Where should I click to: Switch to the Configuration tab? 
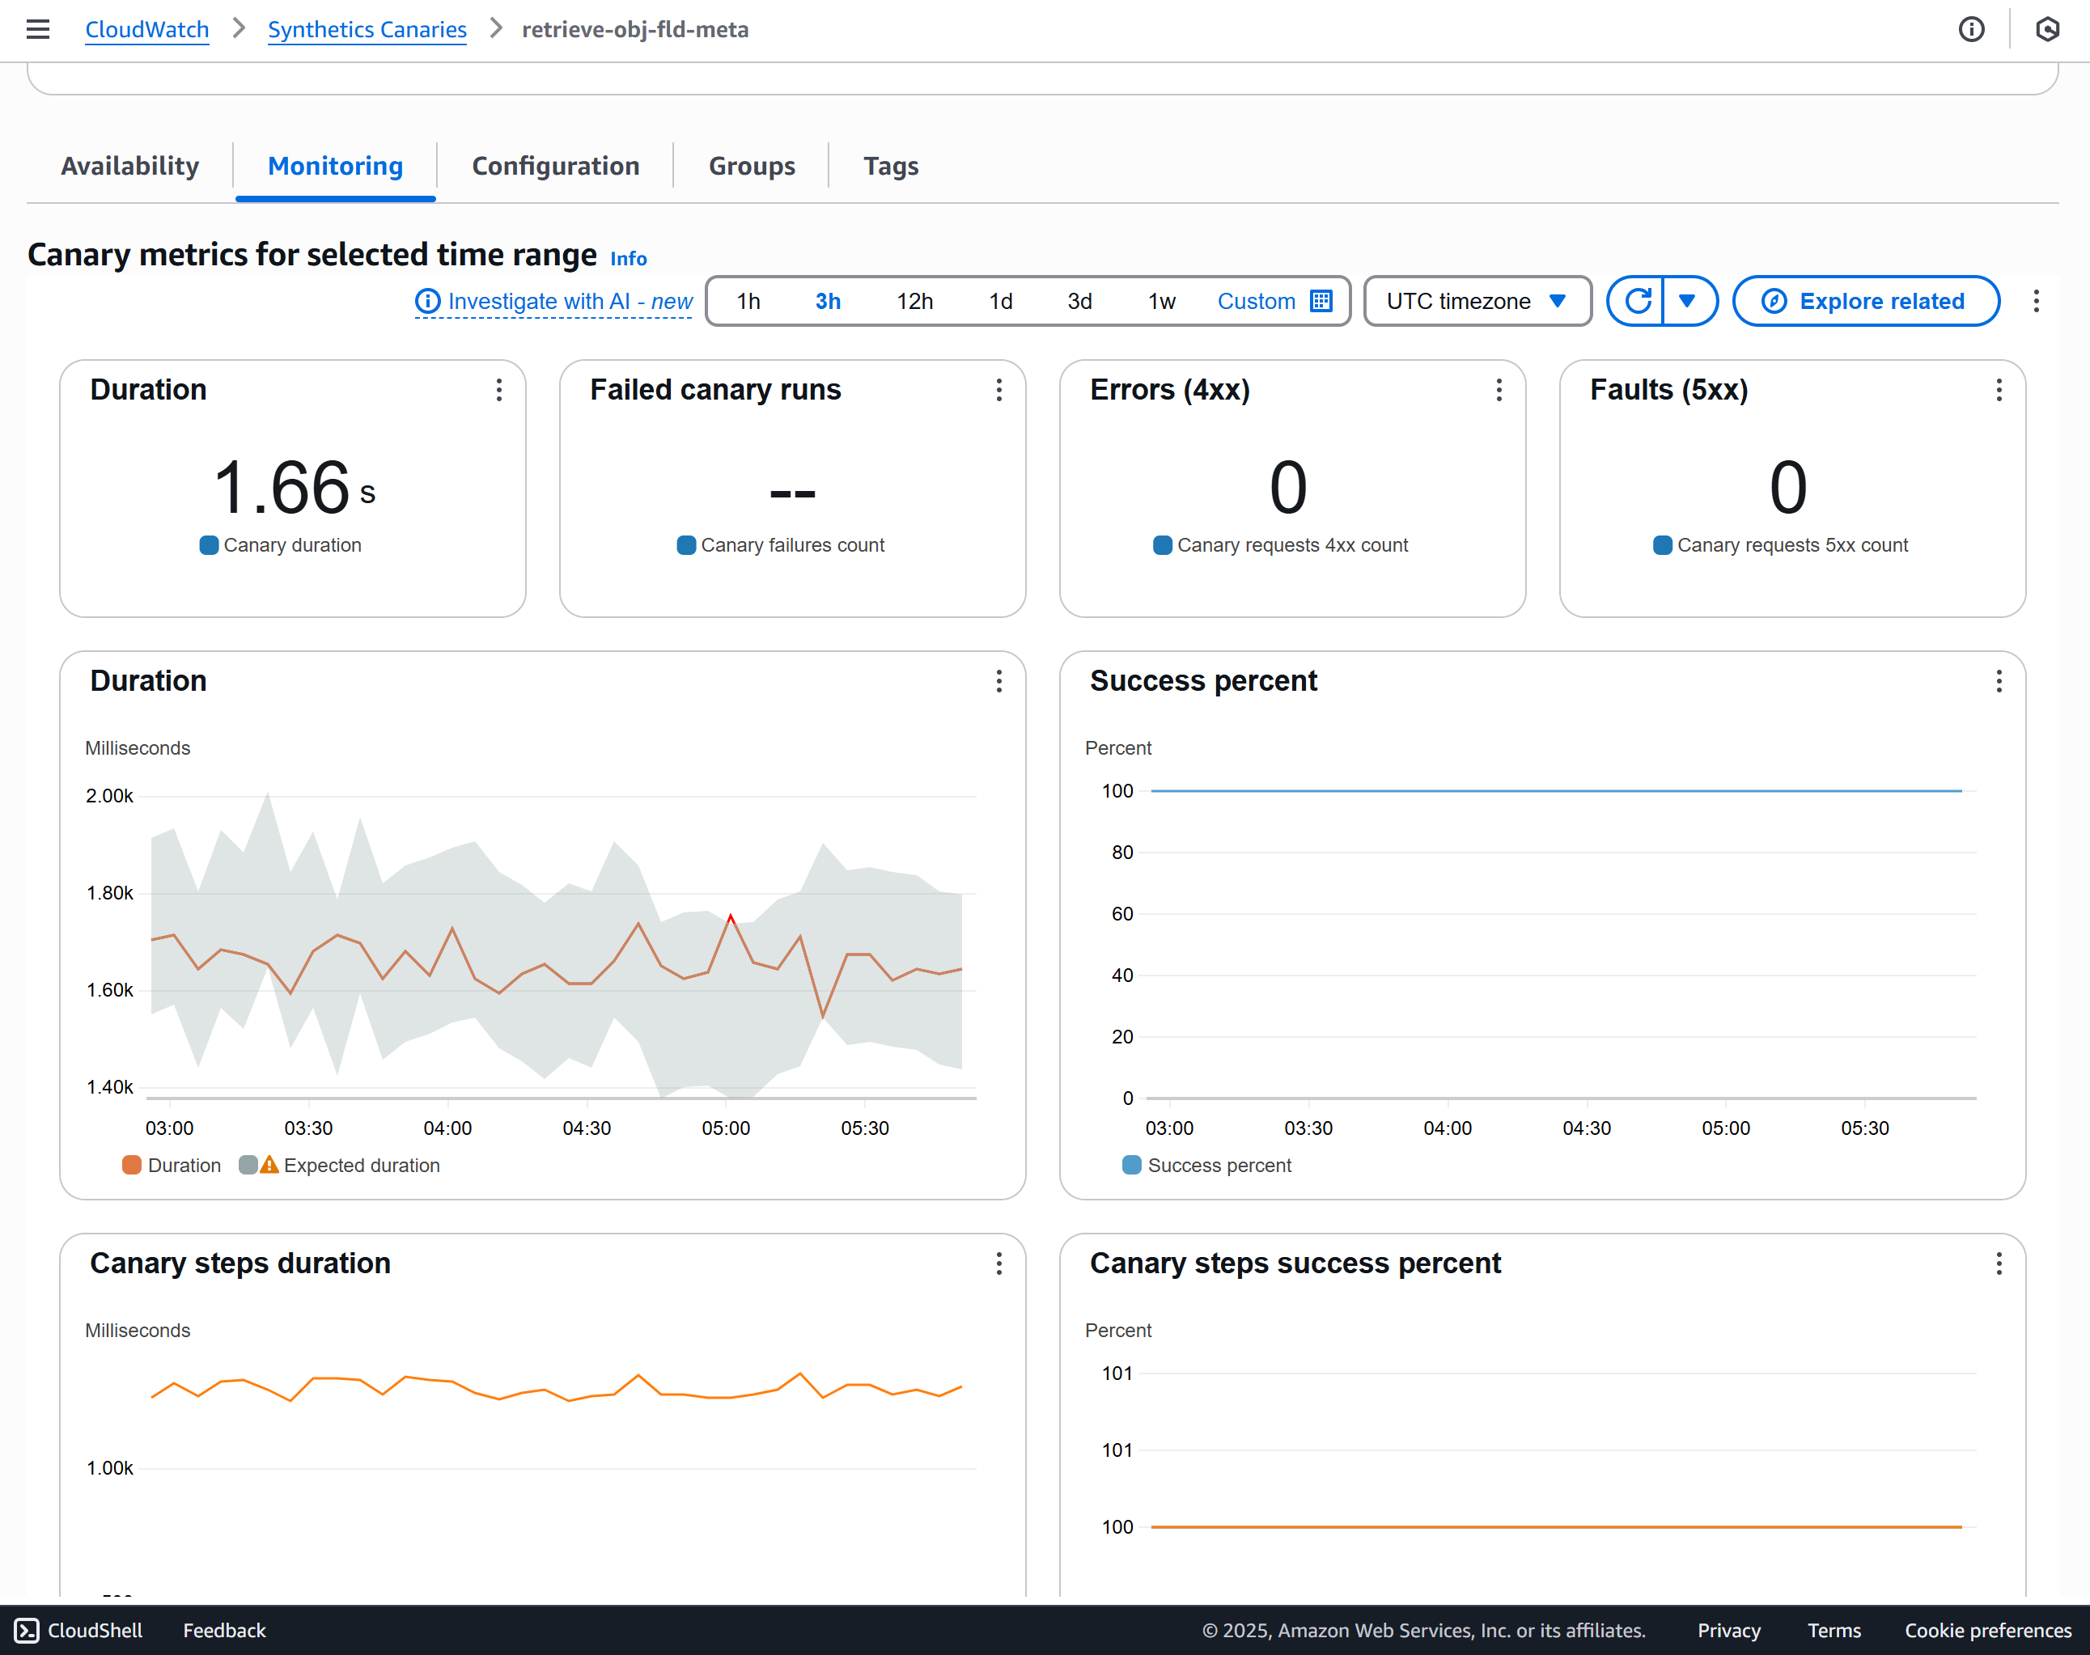tap(555, 166)
